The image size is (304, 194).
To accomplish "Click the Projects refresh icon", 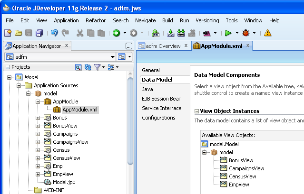I will pyautogui.click(x=88, y=67).
